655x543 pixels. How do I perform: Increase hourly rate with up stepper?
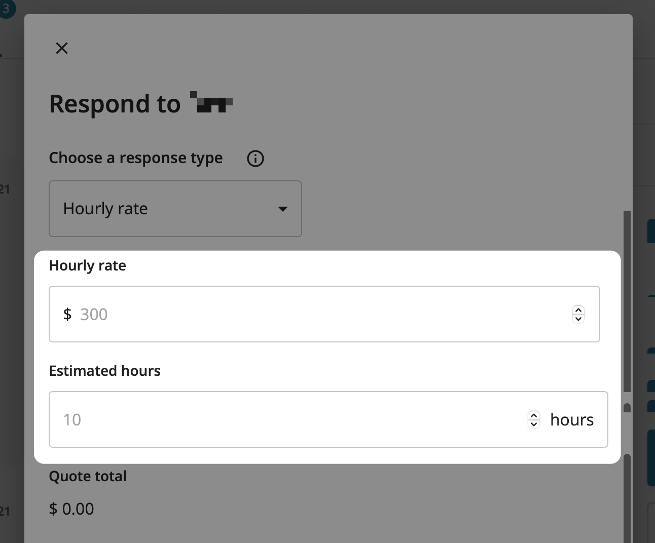(578, 310)
